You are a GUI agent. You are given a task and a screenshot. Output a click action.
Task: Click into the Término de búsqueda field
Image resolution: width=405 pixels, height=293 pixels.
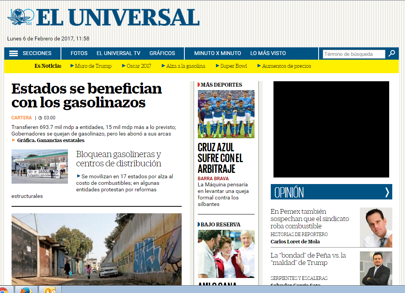pyautogui.click(x=354, y=54)
